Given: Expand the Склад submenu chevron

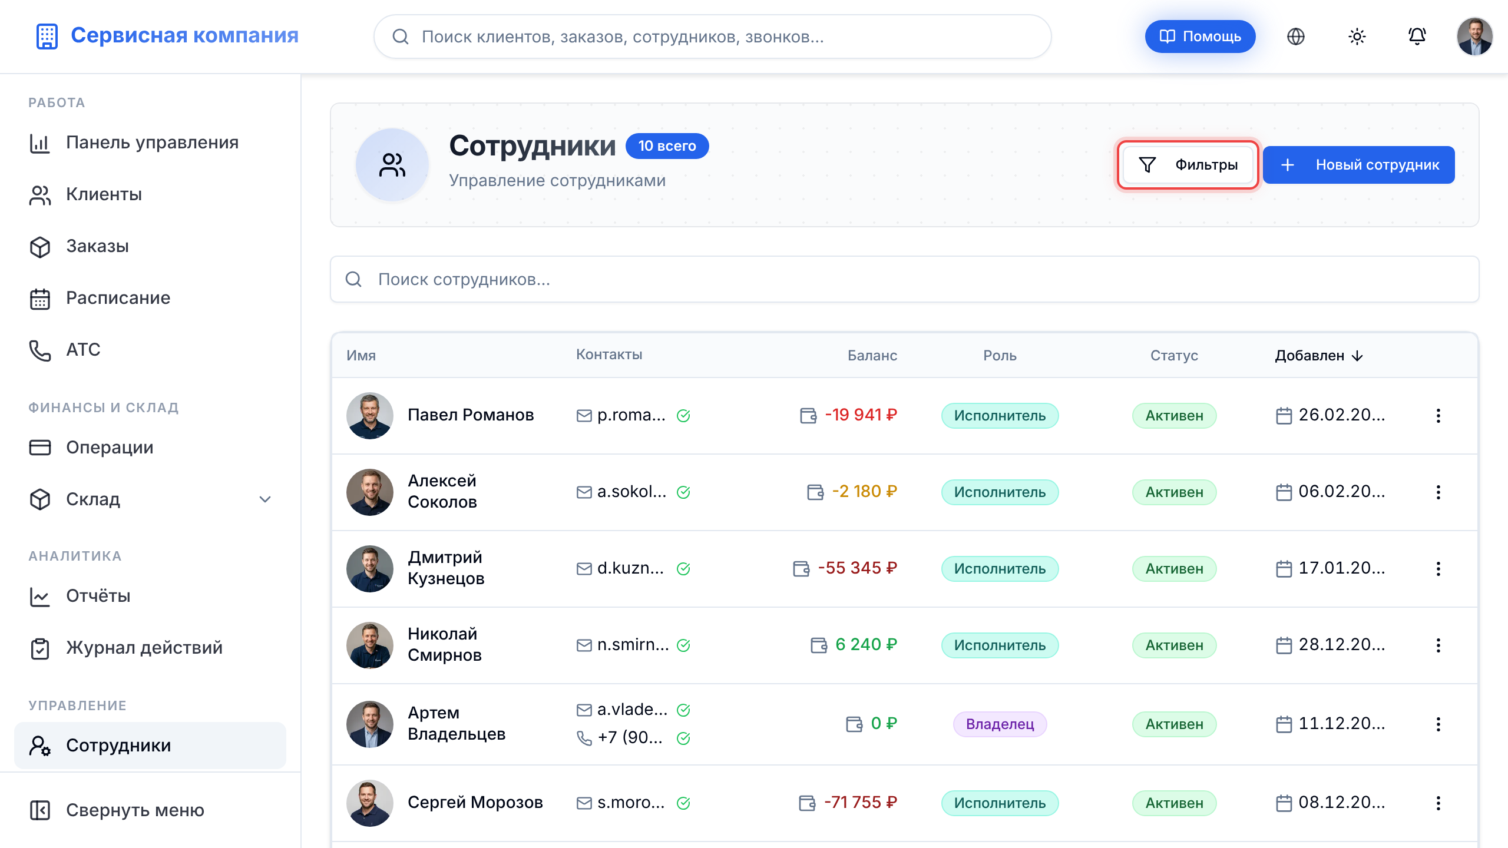Looking at the screenshot, I should tap(265, 499).
